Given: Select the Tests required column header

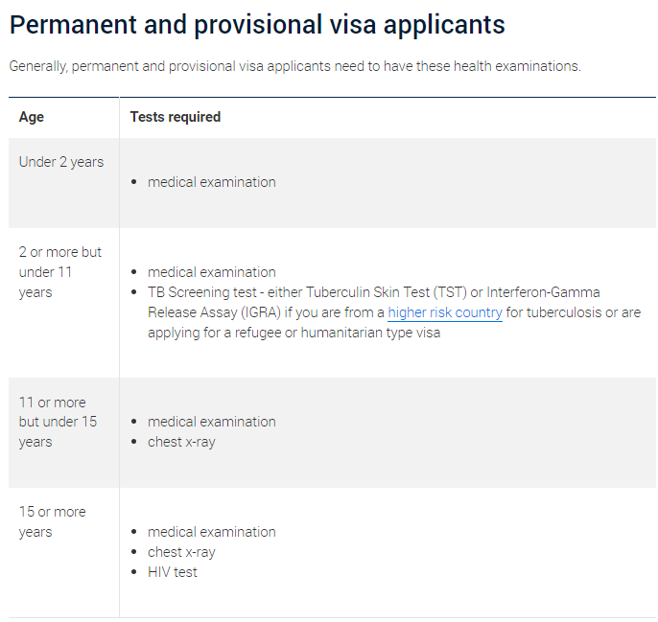Looking at the screenshot, I should coord(175,117).
